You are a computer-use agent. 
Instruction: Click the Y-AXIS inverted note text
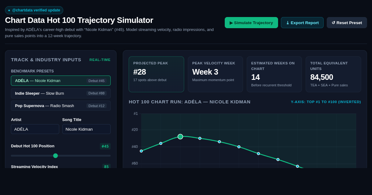pyautogui.click(x=326, y=102)
